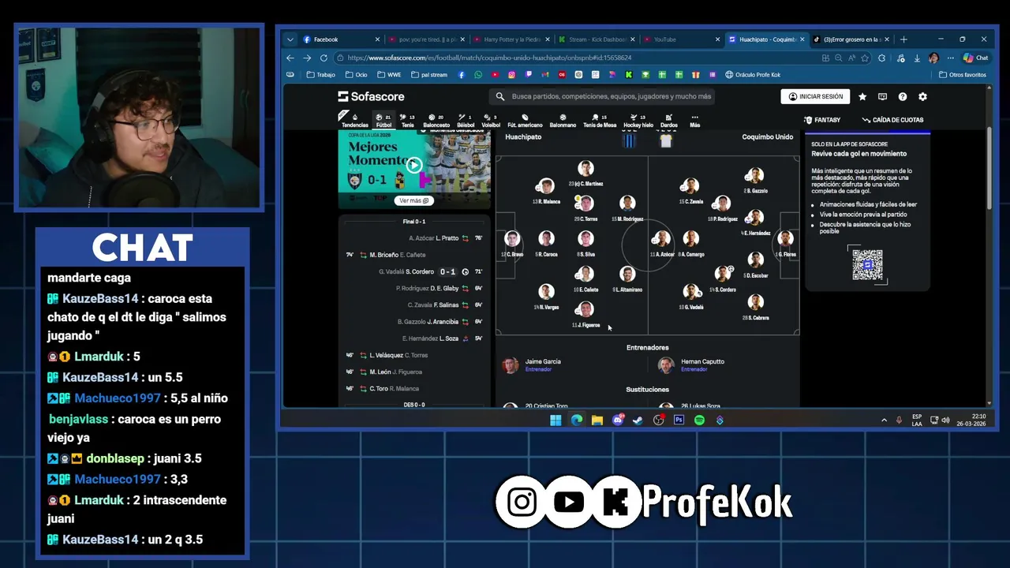Click the FANTASY link
The image size is (1010, 568).
pyautogui.click(x=822, y=120)
